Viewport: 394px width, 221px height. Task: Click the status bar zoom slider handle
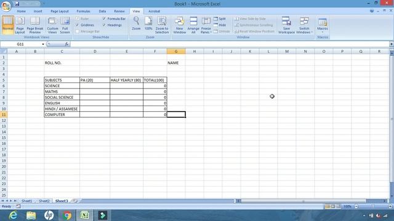[x=372, y=206]
